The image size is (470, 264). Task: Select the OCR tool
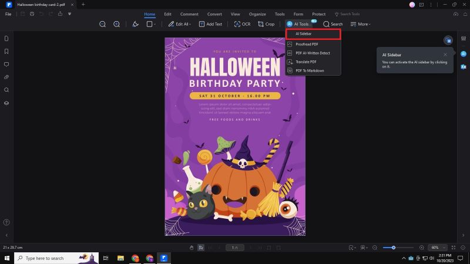[x=241, y=24]
